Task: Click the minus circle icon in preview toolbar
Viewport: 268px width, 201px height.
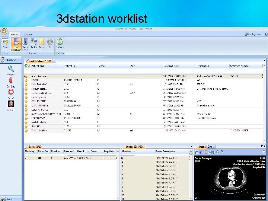Action: click(218, 152)
